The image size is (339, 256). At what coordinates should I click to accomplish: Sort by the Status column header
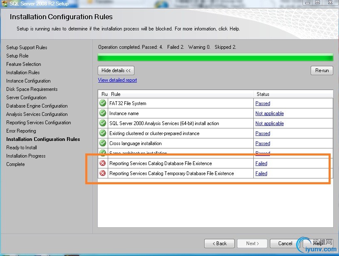tap(293, 94)
